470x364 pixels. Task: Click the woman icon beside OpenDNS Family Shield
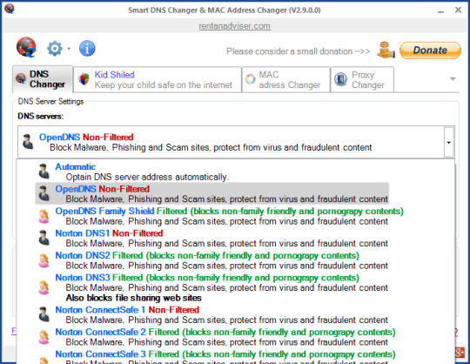44,216
